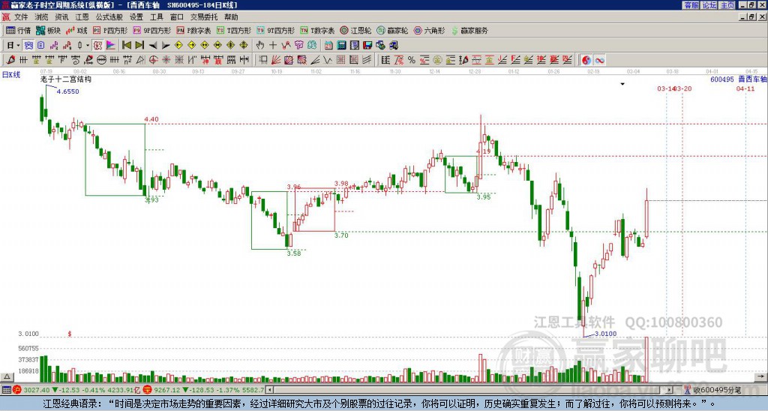
Task: Select the red target circle tool
Action: [153, 60]
